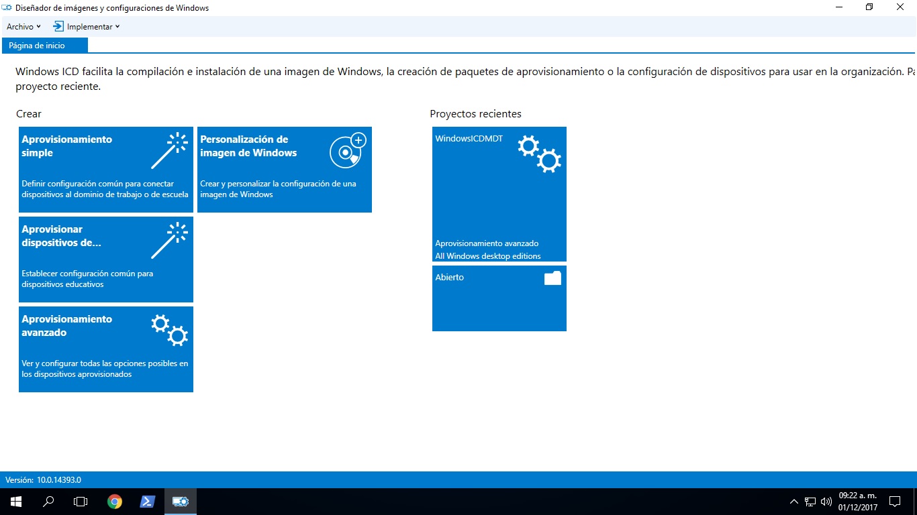The height and width of the screenshot is (515, 917).
Task: Expand the Implementar dropdown menu
Action: (87, 27)
